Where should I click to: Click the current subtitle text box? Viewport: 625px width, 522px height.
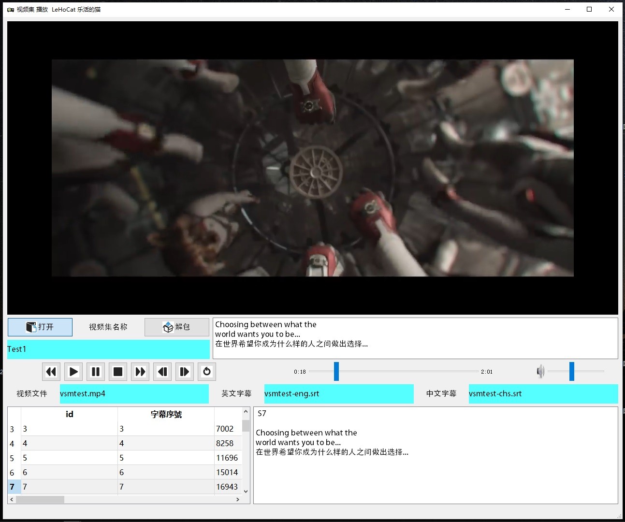point(415,338)
